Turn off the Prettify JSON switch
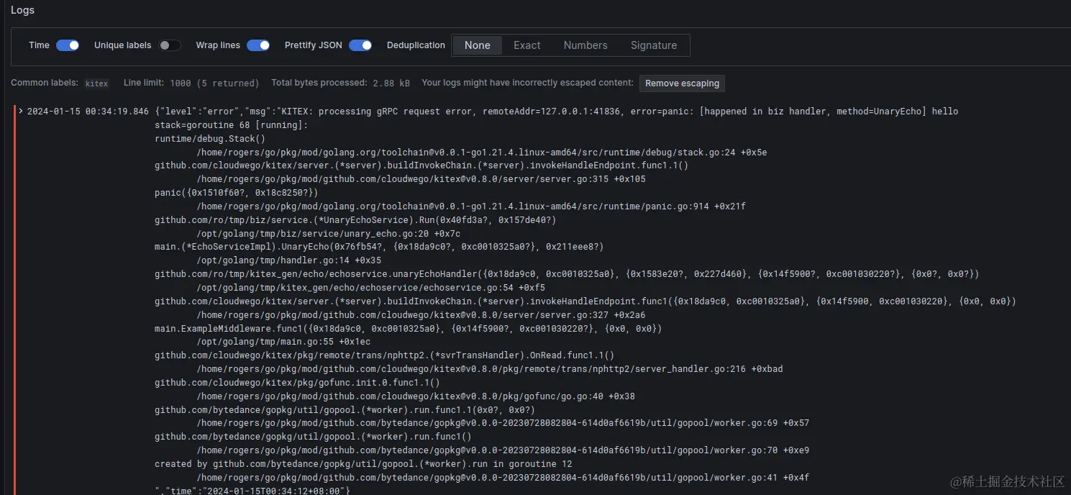This screenshot has width=1071, height=495. pyautogui.click(x=360, y=45)
